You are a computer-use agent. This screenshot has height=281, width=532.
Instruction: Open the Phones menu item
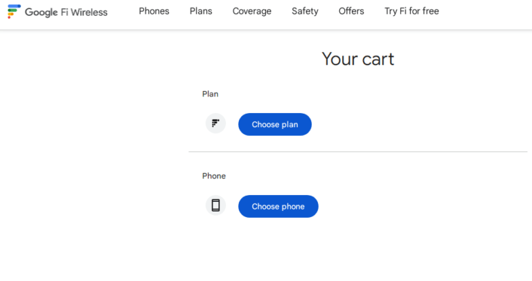click(154, 11)
